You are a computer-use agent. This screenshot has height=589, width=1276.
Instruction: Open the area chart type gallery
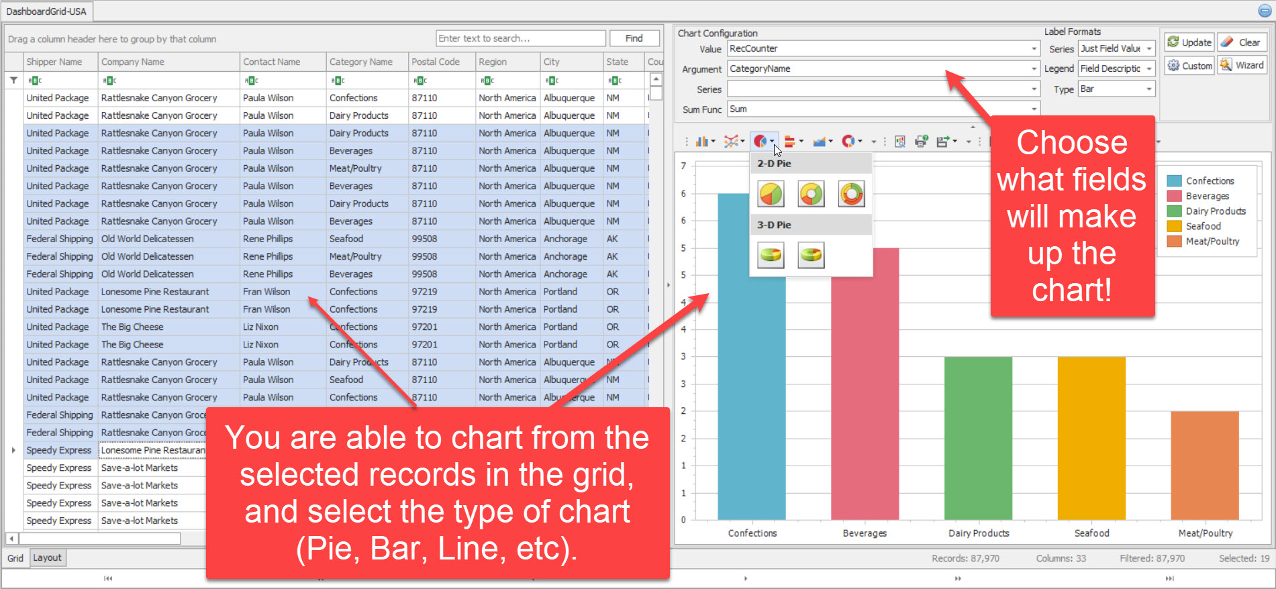[822, 142]
